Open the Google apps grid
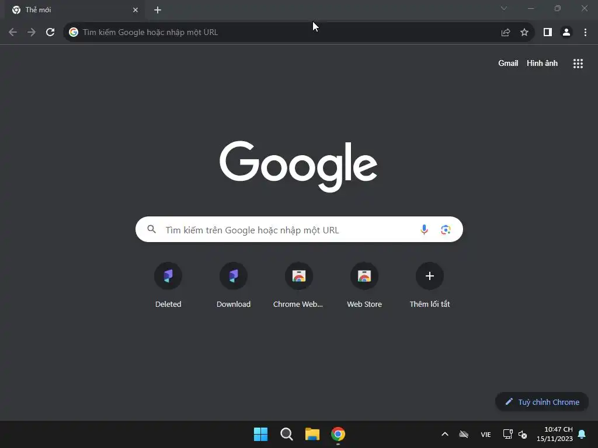 coord(578,64)
